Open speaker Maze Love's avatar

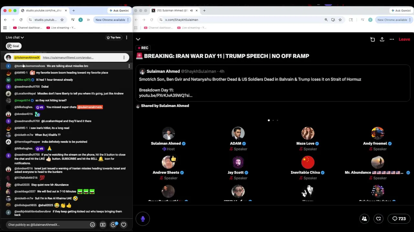308,133
